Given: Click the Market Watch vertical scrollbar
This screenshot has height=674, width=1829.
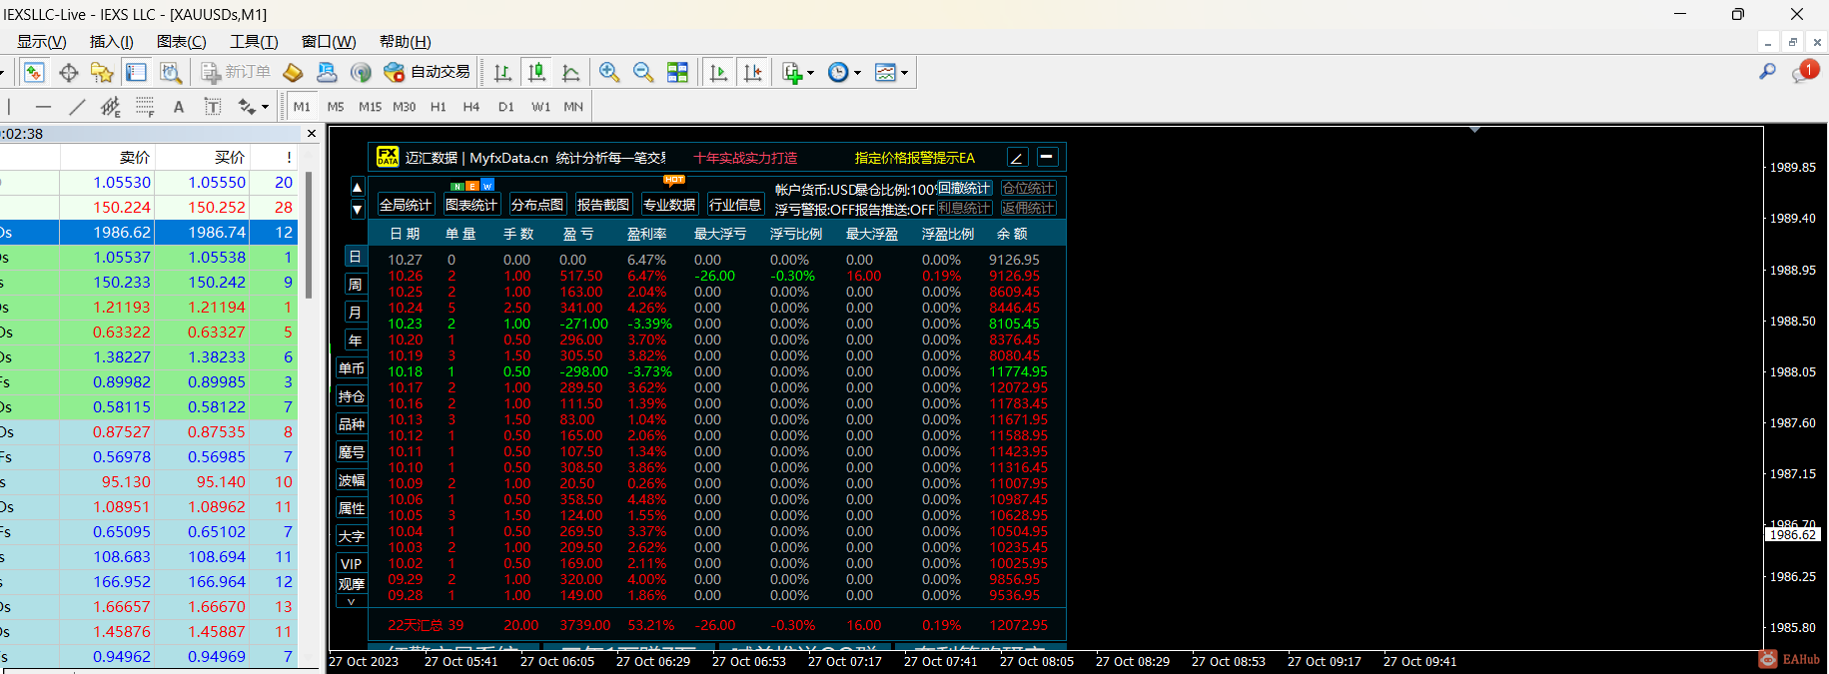Looking at the screenshot, I should [x=309, y=236].
